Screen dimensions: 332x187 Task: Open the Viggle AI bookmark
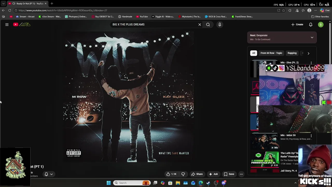coord(163,17)
